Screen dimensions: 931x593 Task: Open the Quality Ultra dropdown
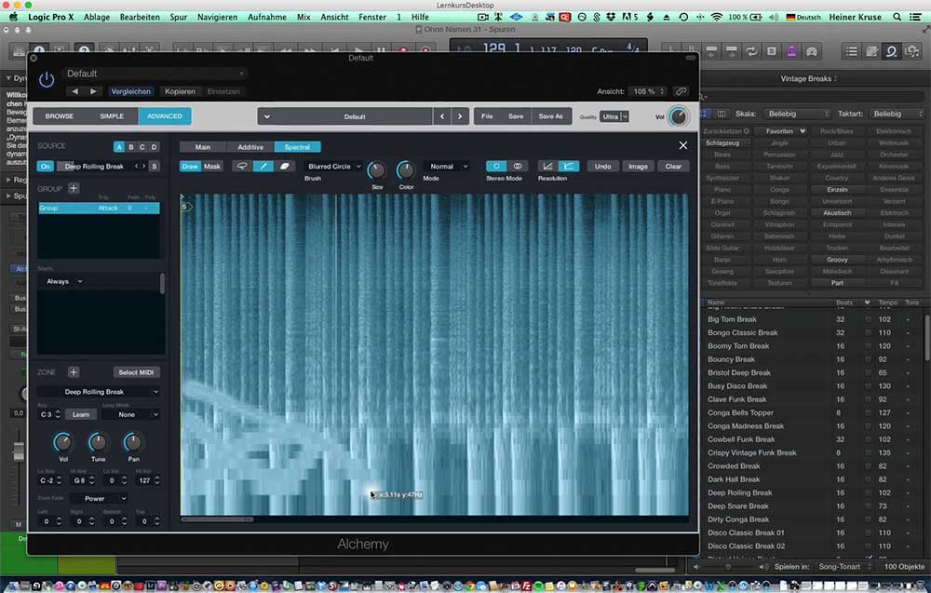(x=614, y=116)
